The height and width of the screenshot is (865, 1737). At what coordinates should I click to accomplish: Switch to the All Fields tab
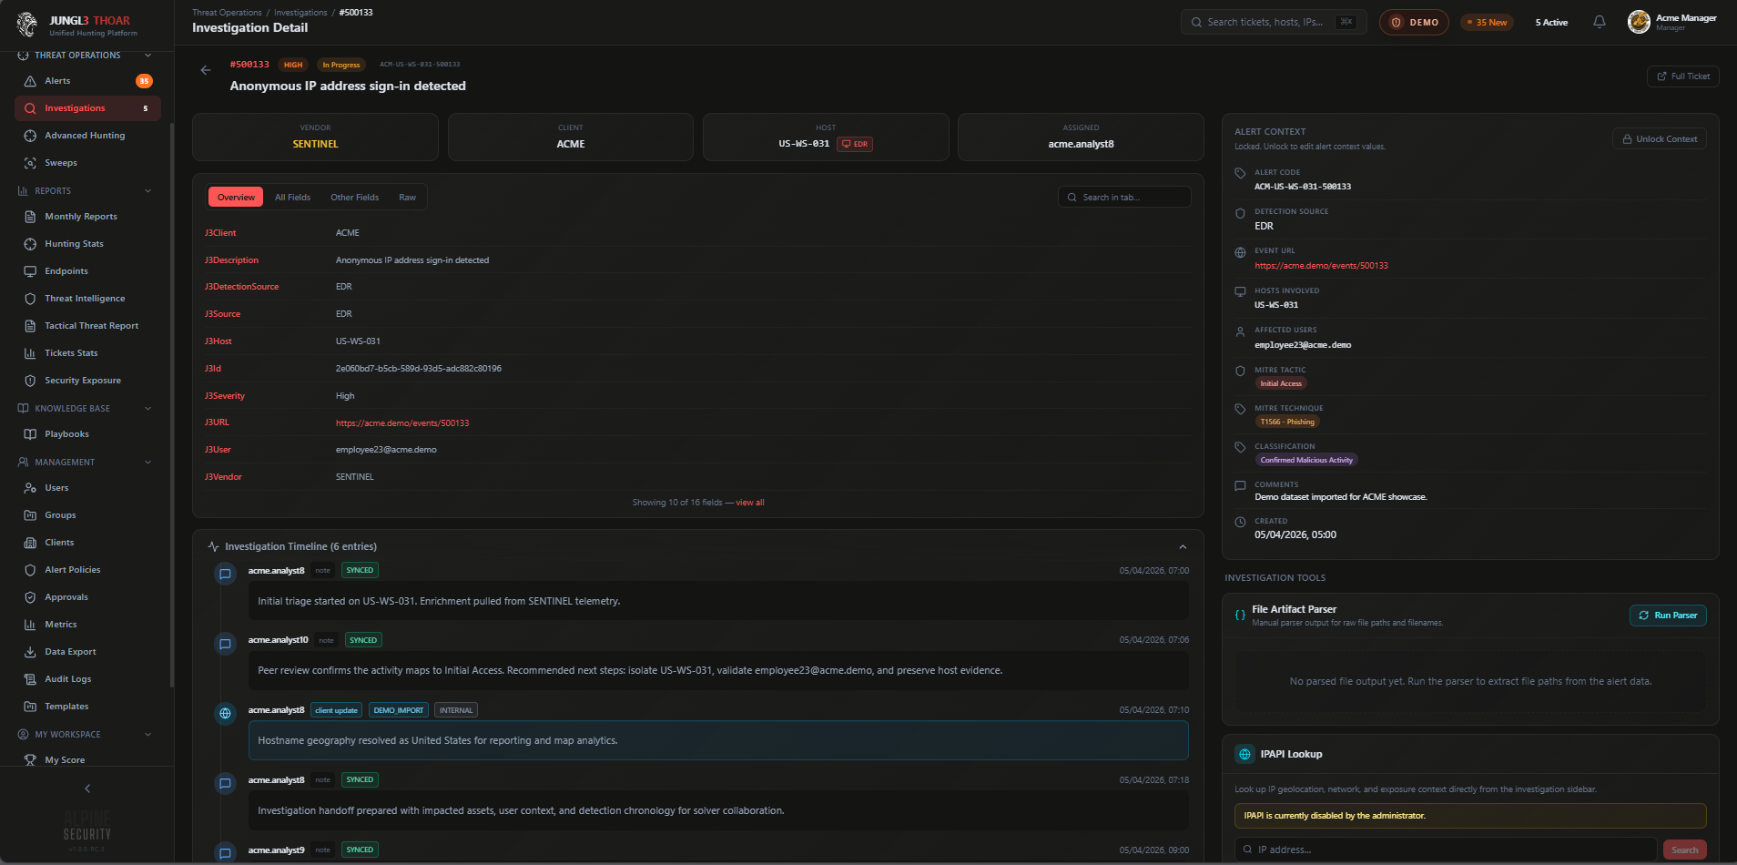292,198
